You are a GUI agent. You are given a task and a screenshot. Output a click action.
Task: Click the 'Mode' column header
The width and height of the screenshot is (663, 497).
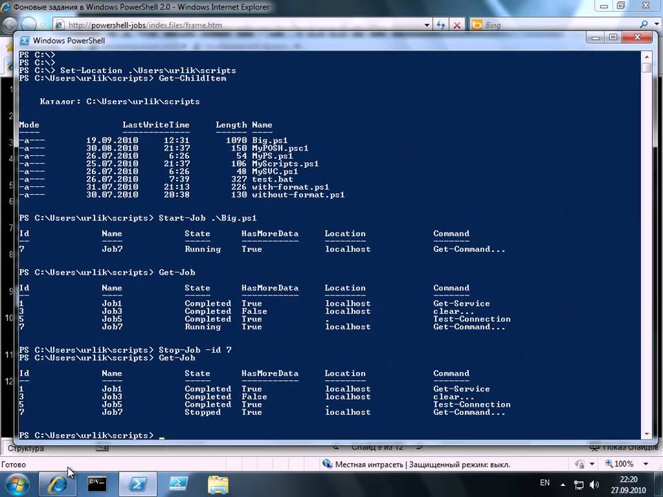coord(29,125)
